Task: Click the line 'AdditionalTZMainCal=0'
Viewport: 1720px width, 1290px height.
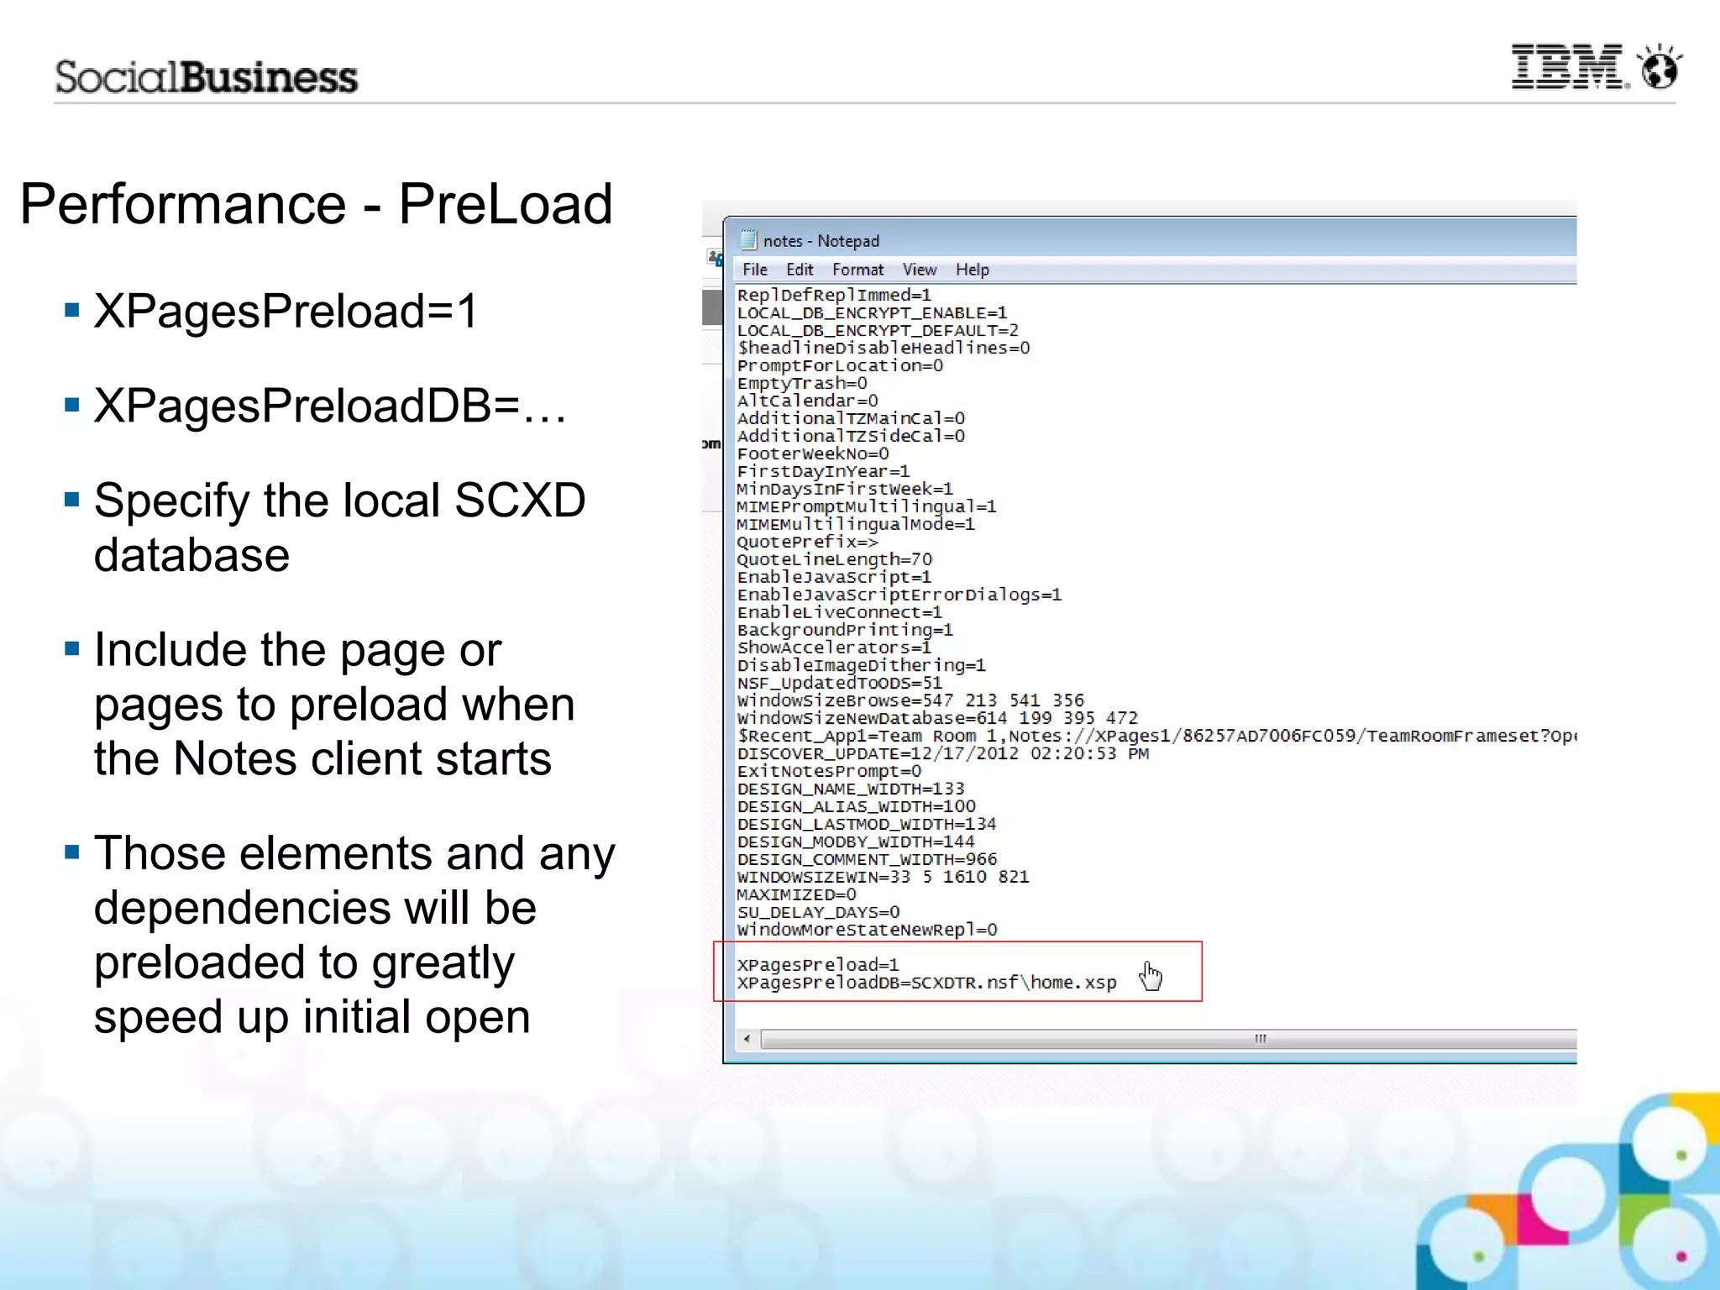Action: coord(851,418)
